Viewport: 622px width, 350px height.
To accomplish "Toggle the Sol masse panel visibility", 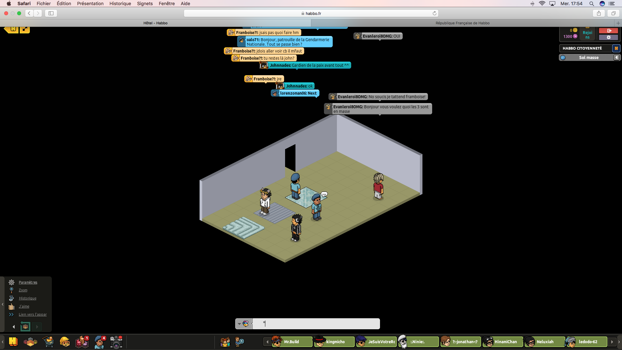I will click(617, 57).
